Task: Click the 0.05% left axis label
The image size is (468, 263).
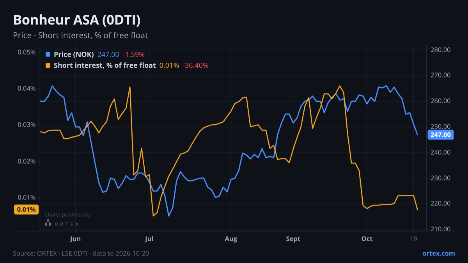Action: click(x=27, y=52)
